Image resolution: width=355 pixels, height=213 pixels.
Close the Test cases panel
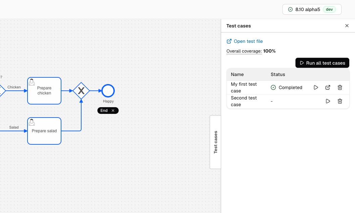pos(347,26)
